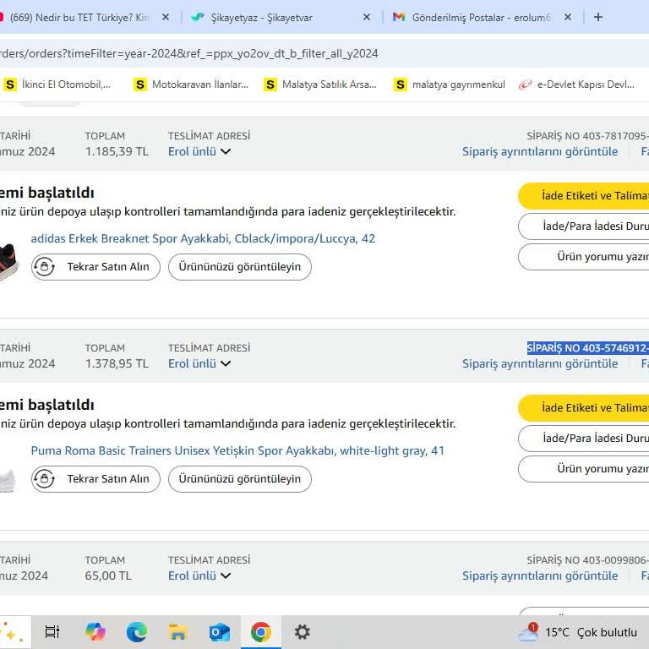Click Tekrar Satın Alın for Puma shoe
This screenshot has width=649, height=649.
(95, 479)
